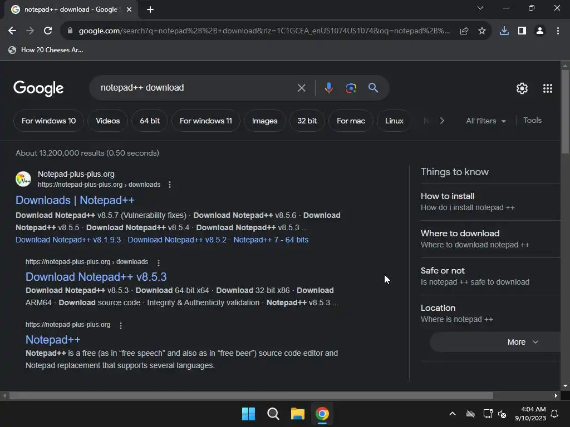The height and width of the screenshot is (427, 570).
Task: Click Chrome icon in taskbar
Action: click(322, 414)
